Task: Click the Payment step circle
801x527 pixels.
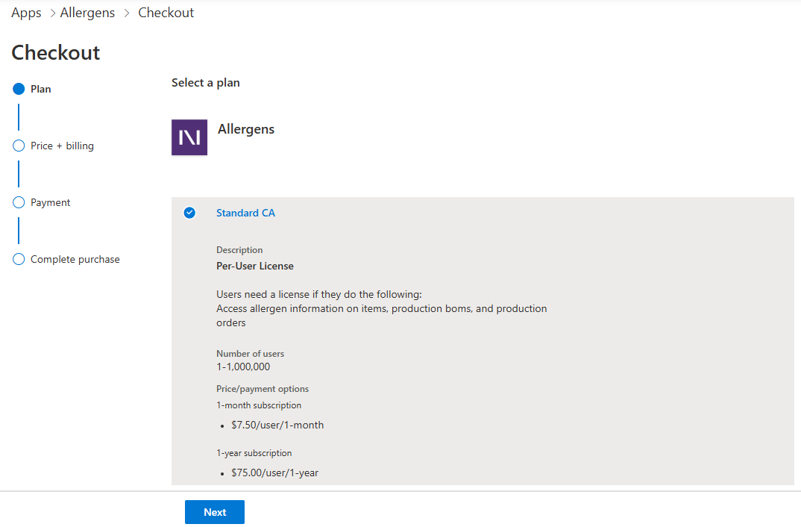Action: pyautogui.click(x=19, y=202)
